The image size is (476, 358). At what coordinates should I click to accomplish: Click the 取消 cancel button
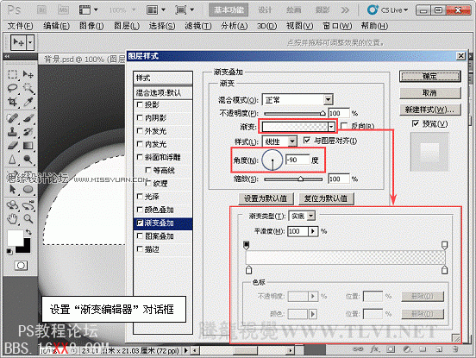pos(429,93)
